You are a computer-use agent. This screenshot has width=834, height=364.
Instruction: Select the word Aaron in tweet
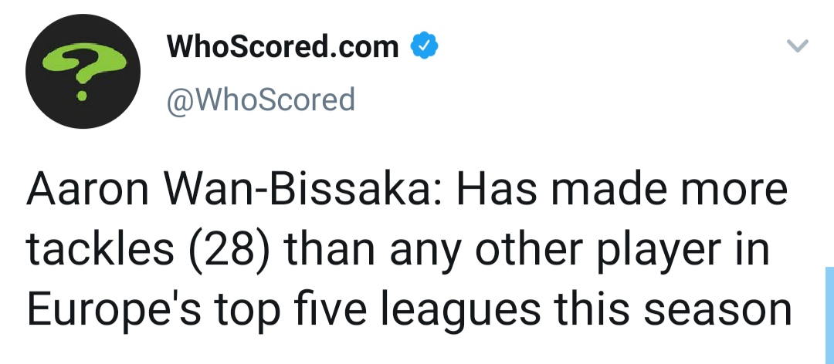point(88,190)
